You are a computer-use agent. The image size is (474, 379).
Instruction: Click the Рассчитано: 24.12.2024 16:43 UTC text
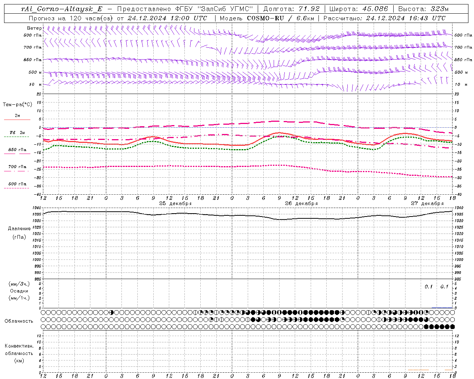point(384,18)
